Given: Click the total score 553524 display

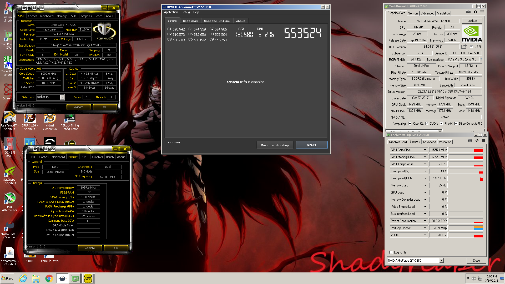Looking at the screenshot, I should (x=303, y=33).
